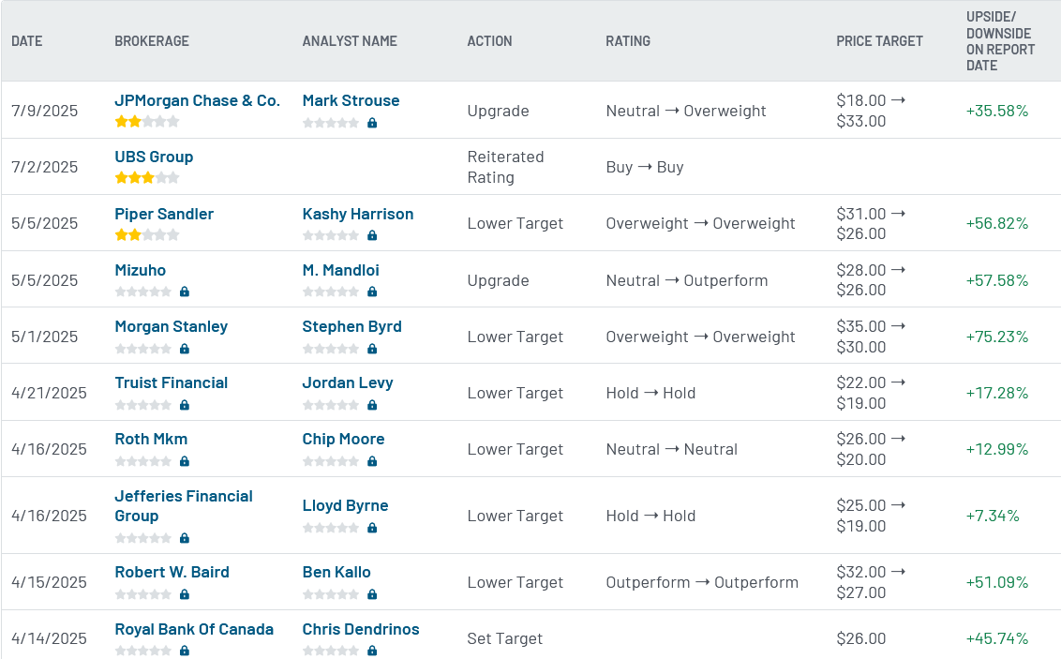The width and height of the screenshot is (1061, 659).
Task: View analyst Stephen Byrd profile
Action: tap(351, 327)
